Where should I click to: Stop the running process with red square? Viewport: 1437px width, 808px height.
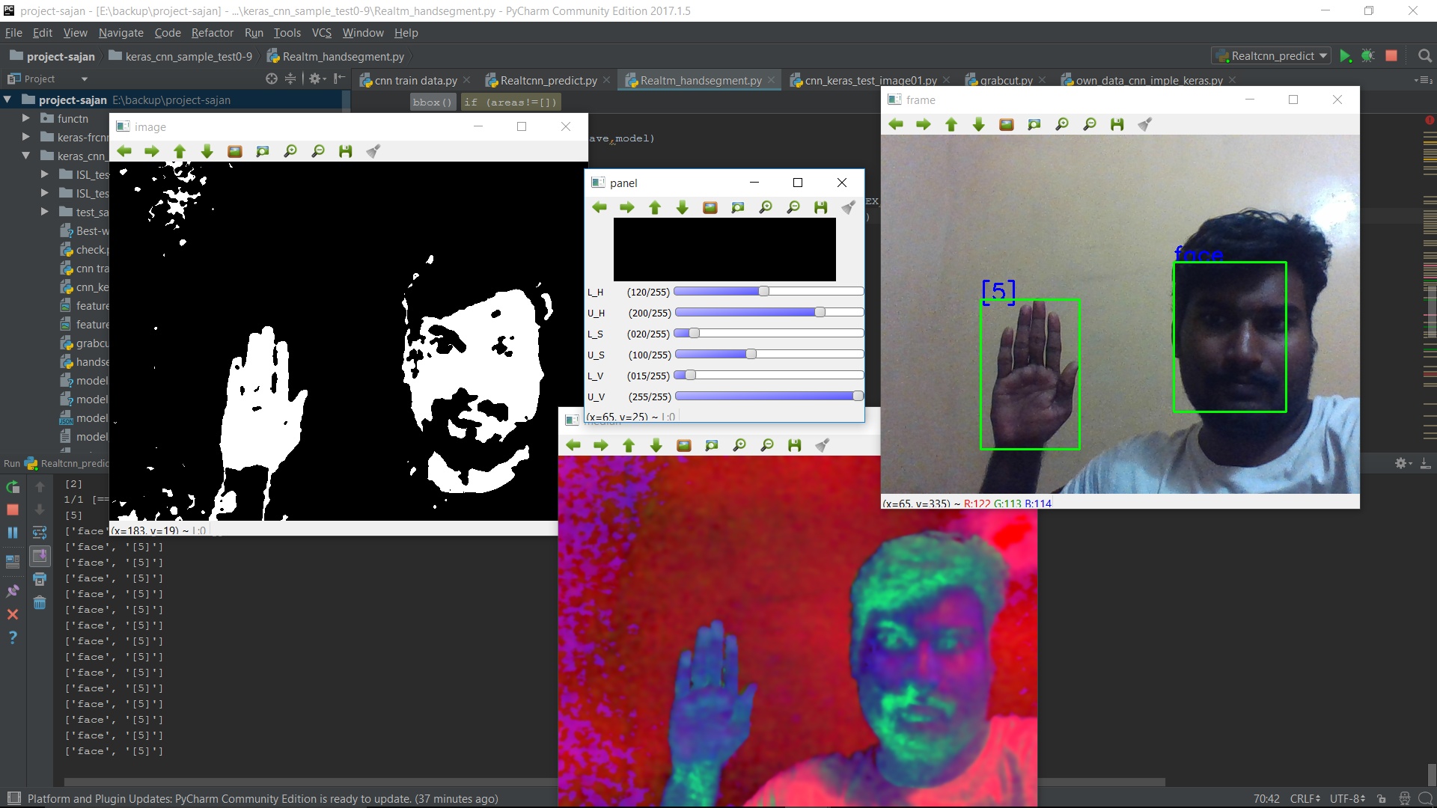click(x=1391, y=56)
